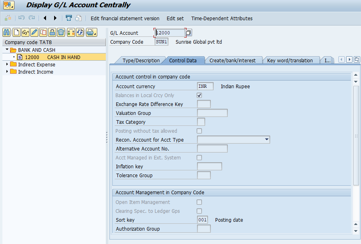
Task: Click the Inflation key field
Action: 210,166
